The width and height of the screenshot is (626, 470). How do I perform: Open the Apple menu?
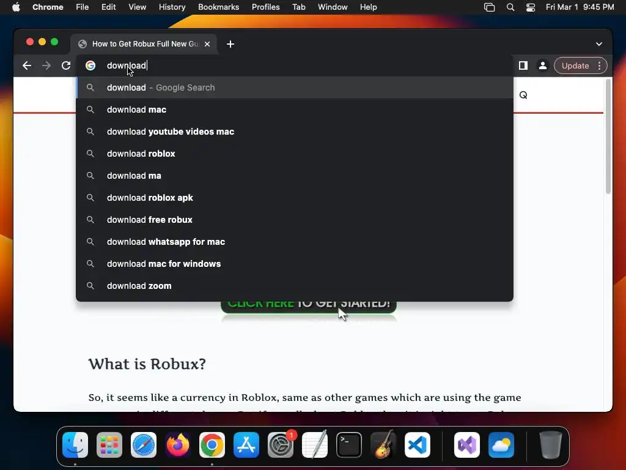(16, 7)
